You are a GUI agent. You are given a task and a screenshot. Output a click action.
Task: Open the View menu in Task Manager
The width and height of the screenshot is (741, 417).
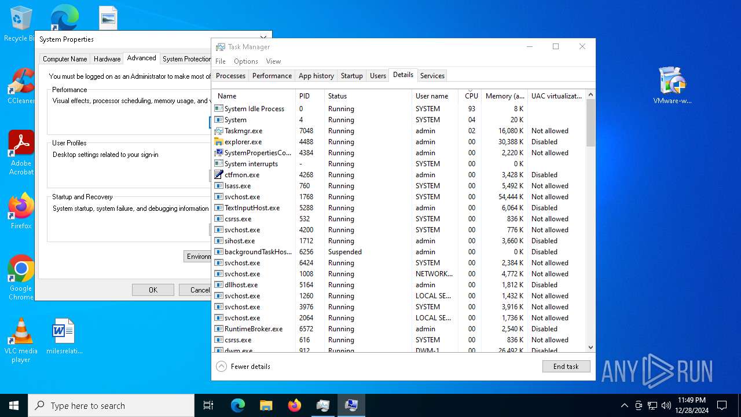(x=273, y=61)
